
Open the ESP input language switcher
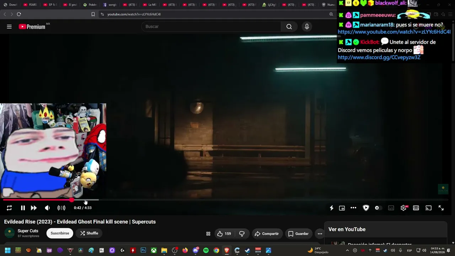(x=409, y=250)
